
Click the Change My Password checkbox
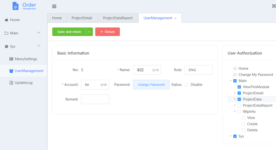tap(235, 75)
